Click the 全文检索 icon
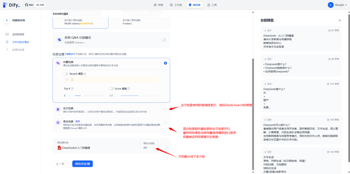Screen dimensions: 350x174 tap(58, 109)
